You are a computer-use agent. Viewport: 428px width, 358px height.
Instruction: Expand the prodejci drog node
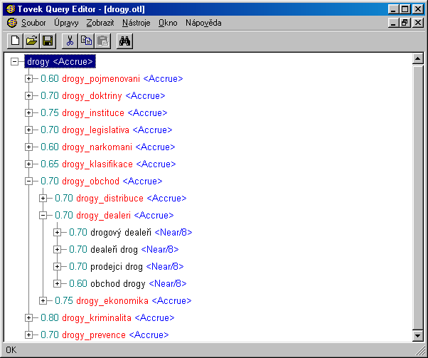(x=57, y=267)
